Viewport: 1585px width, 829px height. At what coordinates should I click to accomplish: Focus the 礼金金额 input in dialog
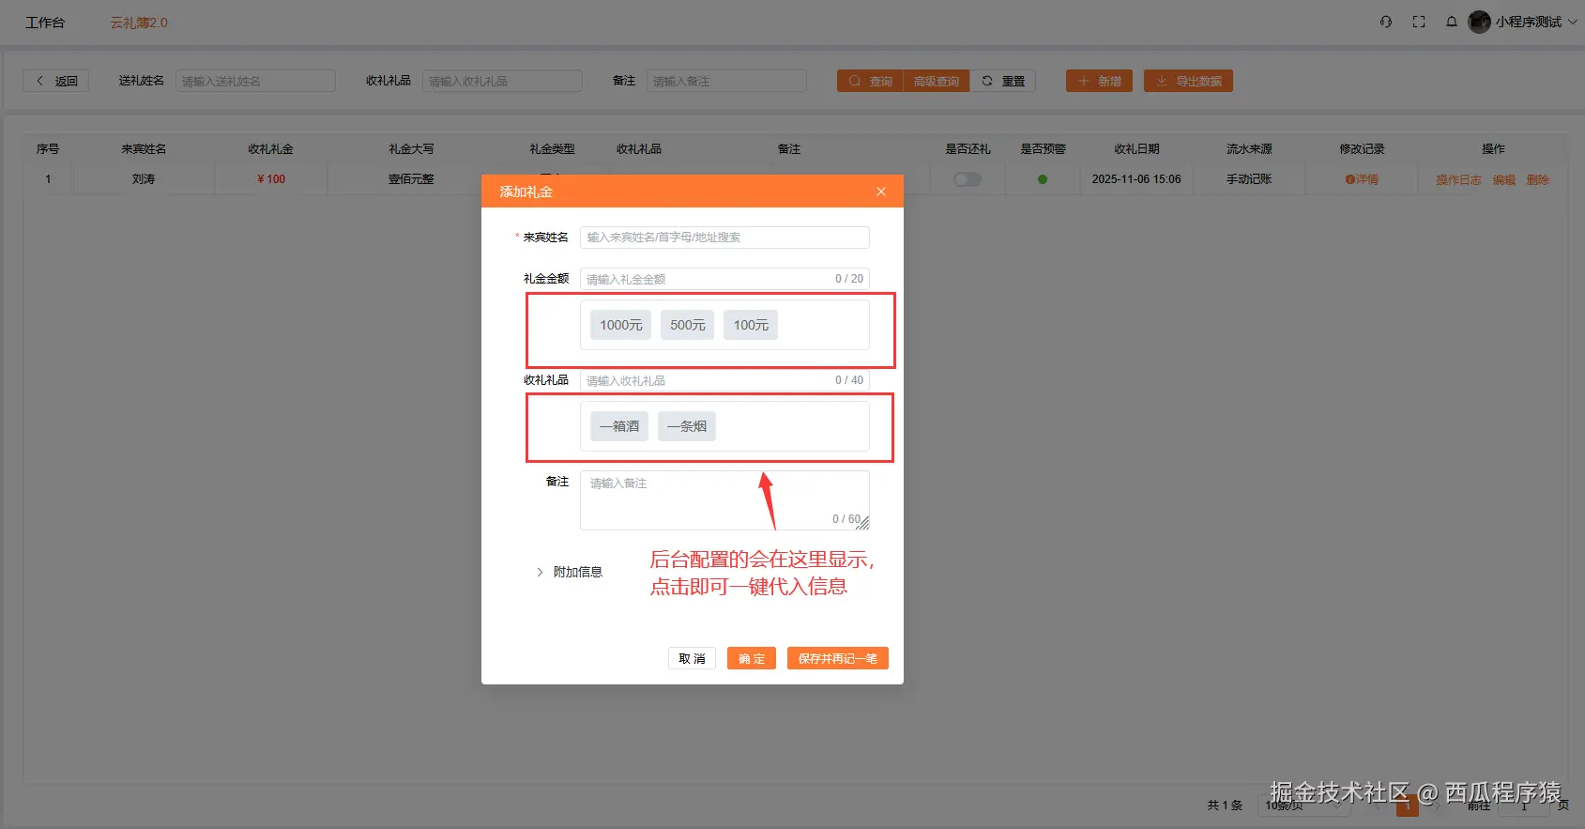[724, 279]
